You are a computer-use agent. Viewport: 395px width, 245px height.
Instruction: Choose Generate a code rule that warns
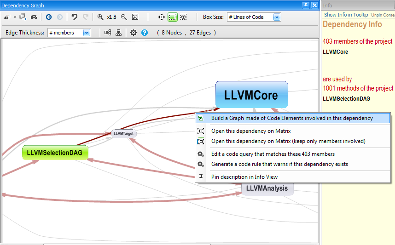click(x=293, y=164)
